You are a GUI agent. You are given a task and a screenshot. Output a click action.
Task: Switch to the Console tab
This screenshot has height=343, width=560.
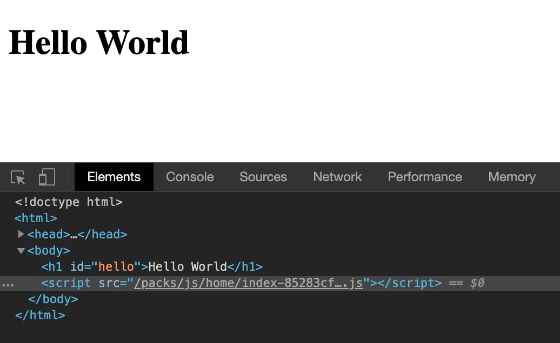[190, 177]
